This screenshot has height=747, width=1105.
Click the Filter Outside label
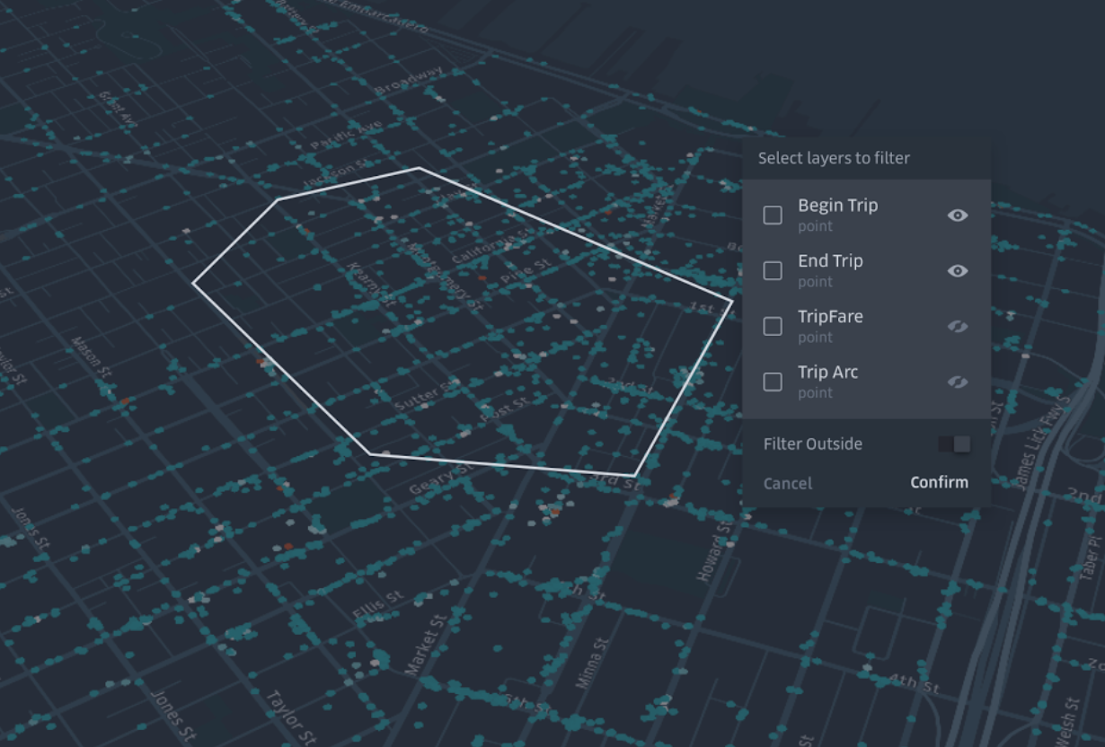coord(813,444)
